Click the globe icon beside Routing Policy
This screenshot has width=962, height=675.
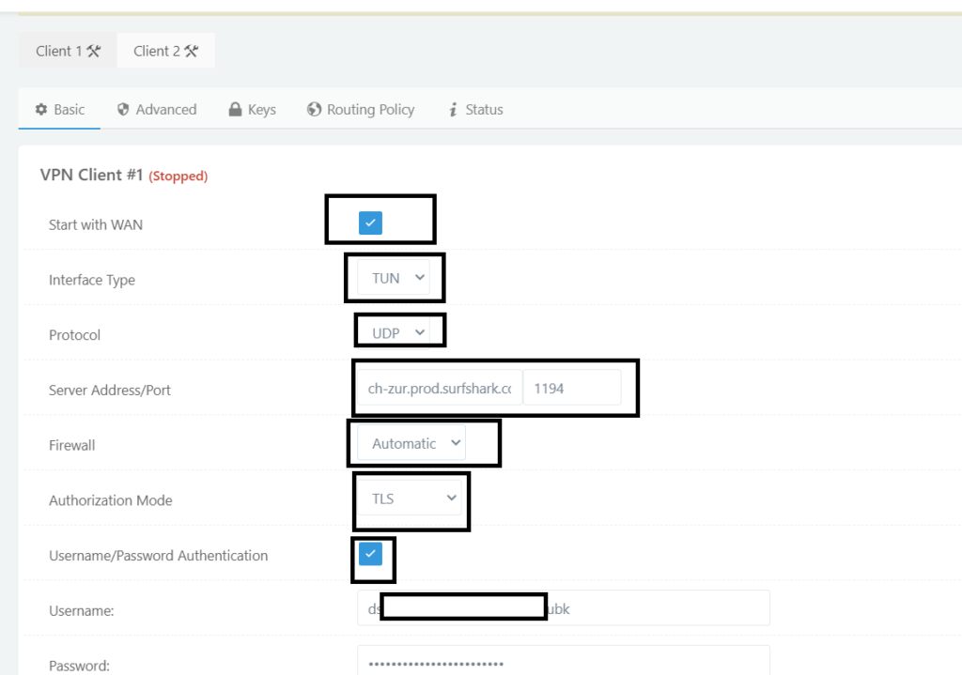(315, 110)
